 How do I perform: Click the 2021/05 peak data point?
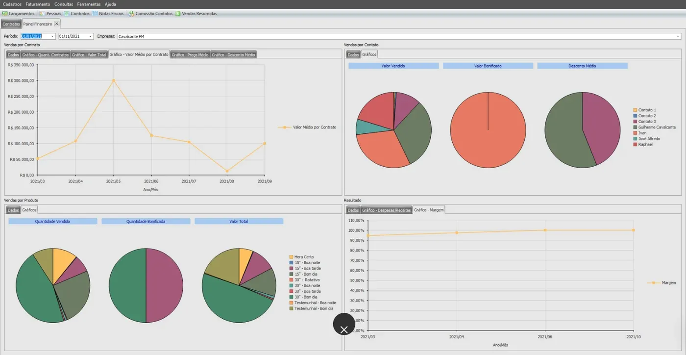[x=114, y=80]
